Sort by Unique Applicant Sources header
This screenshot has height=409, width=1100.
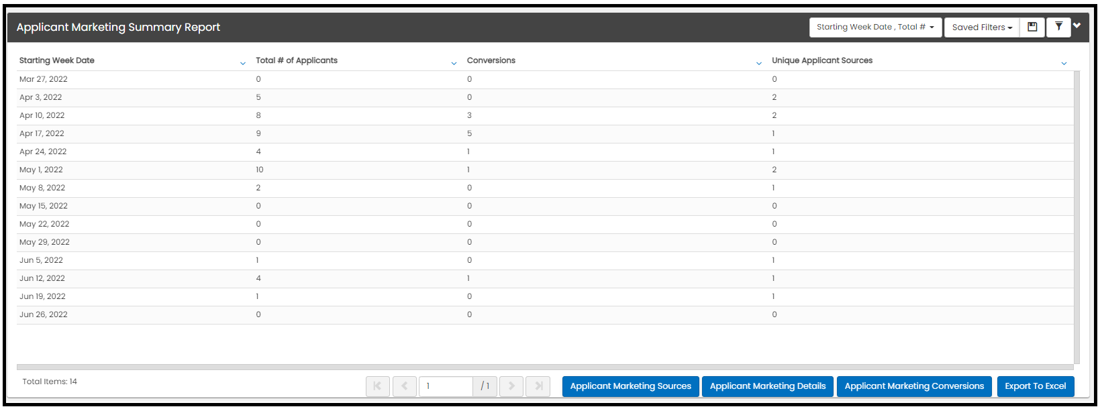(822, 60)
